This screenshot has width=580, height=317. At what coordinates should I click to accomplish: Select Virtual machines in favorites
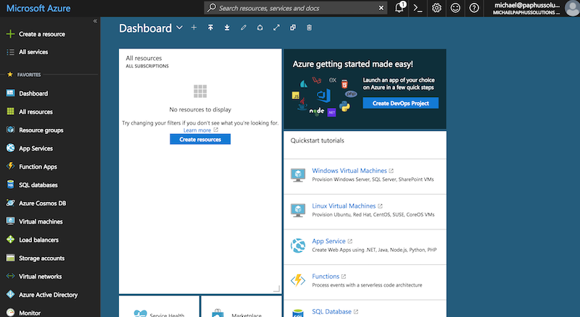[x=41, y=221]
